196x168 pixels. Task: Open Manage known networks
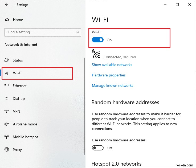coord(112,85)
